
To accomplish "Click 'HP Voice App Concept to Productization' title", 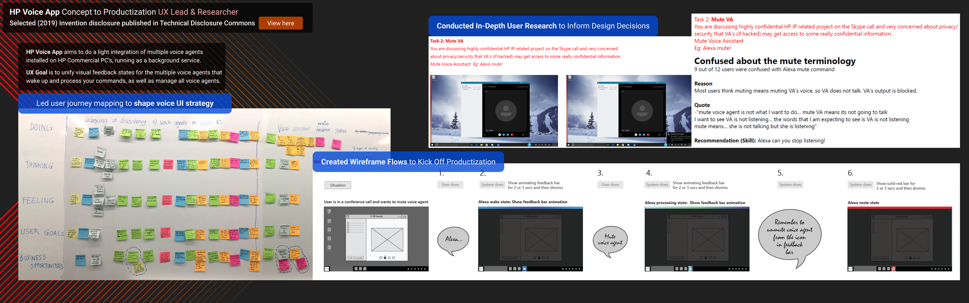I will coord(83,12).
